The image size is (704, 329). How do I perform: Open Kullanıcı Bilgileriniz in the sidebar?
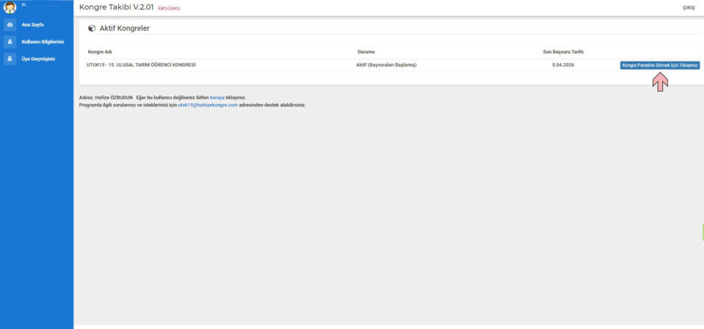[x=43, y=42]
